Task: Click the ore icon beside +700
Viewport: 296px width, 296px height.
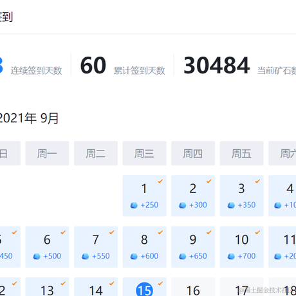Action: [231, 256]
